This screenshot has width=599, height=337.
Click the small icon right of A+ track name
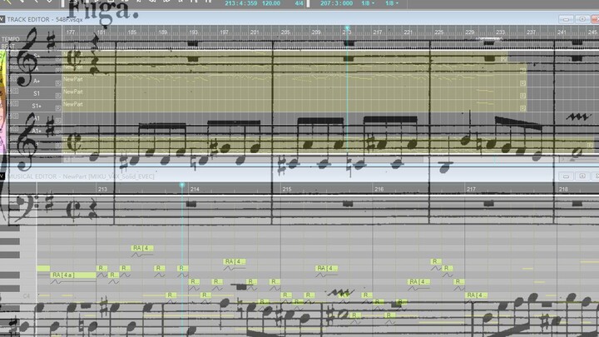tap(58, 83)
